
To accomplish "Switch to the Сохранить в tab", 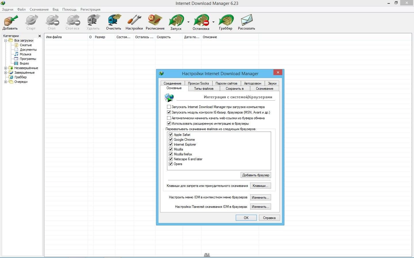I will point(235,89).
